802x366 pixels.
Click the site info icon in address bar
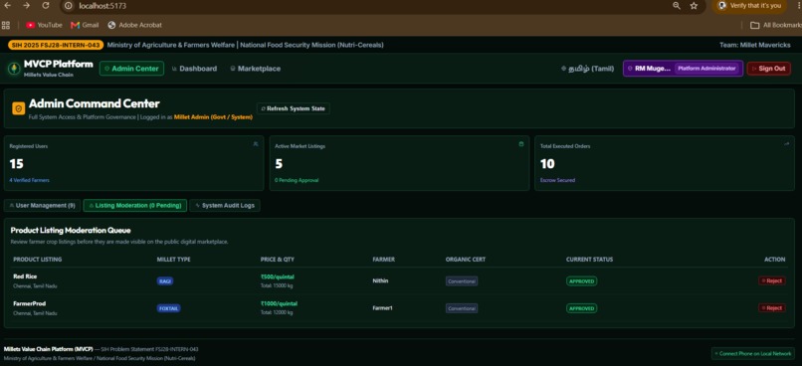pyautogui.click(x=69, y=6)
